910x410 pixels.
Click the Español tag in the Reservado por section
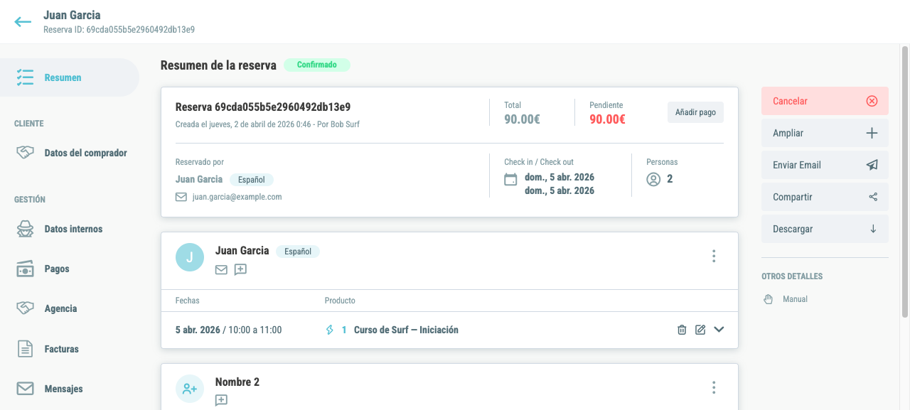[x=252, y=180]
